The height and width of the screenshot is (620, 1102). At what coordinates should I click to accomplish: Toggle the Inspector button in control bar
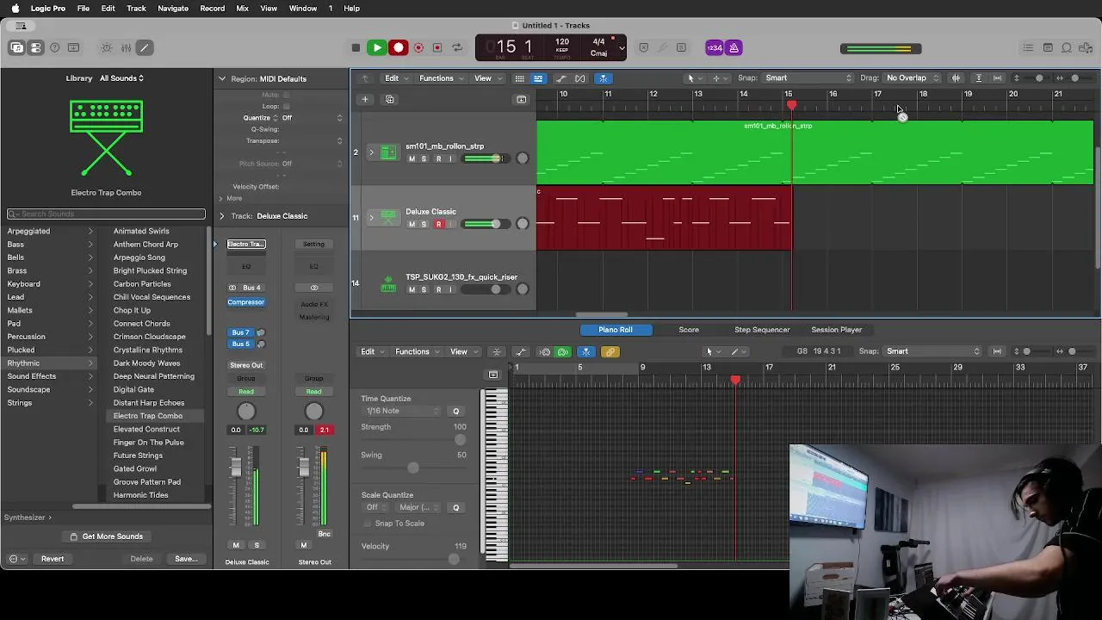click(x=36, y=47)
